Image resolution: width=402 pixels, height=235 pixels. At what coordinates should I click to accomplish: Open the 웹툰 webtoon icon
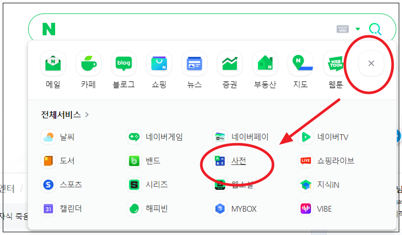pyautogui.click(x=335, y=63)
